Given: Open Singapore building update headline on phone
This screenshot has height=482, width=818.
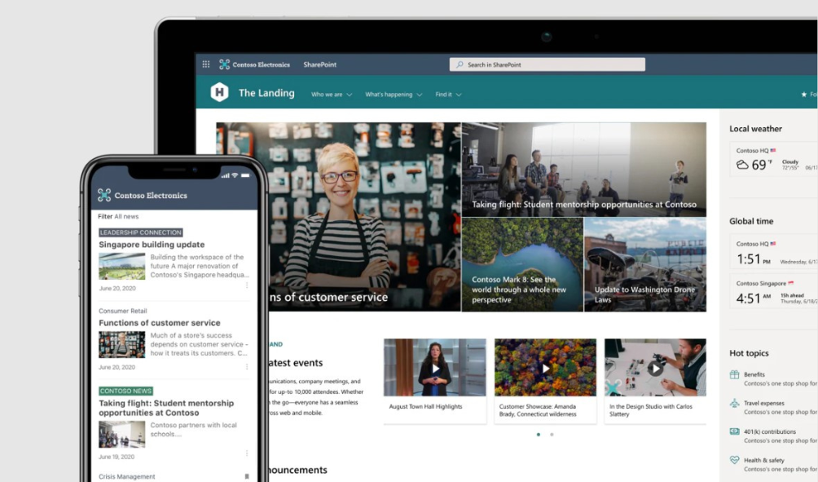Looking at the screenshot, I should coord(152,245).
